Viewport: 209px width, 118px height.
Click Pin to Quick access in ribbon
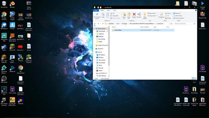[x=97, y=16]
